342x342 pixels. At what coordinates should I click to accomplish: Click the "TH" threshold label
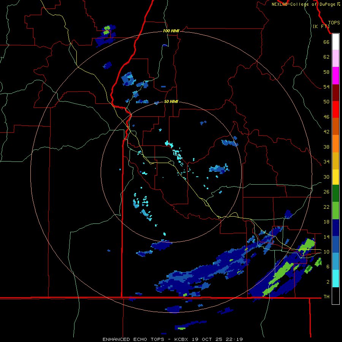click(326, 296)
